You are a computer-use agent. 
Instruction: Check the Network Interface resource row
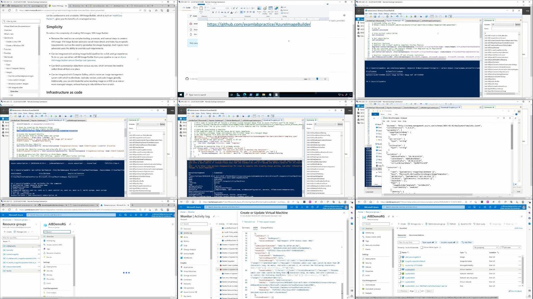[399, 273]
